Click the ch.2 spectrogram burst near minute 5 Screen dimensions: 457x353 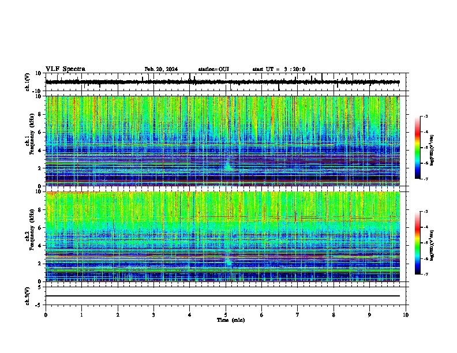click(228, 258)
